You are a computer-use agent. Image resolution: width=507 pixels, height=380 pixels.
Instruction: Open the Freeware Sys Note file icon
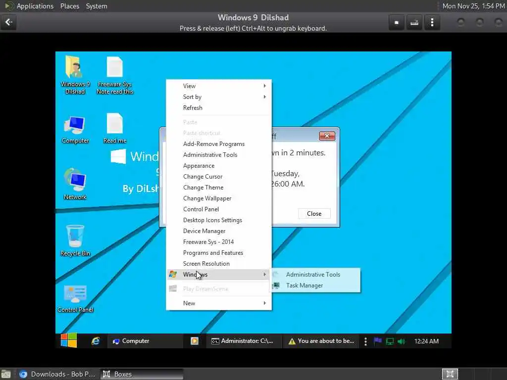(115, 75)
